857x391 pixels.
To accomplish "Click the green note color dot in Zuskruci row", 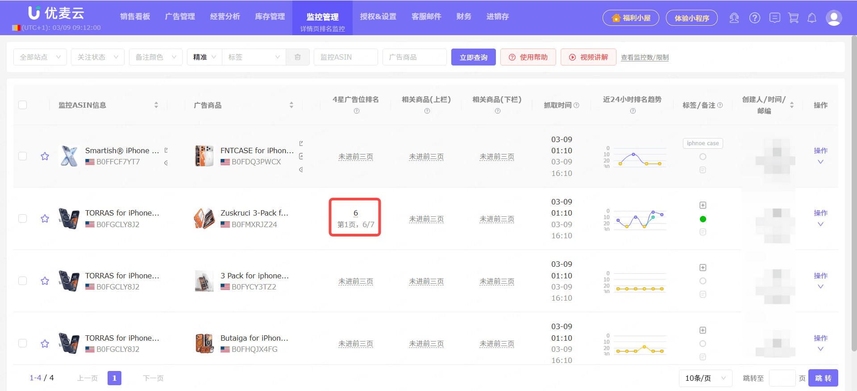I will (x=703, y=219).
